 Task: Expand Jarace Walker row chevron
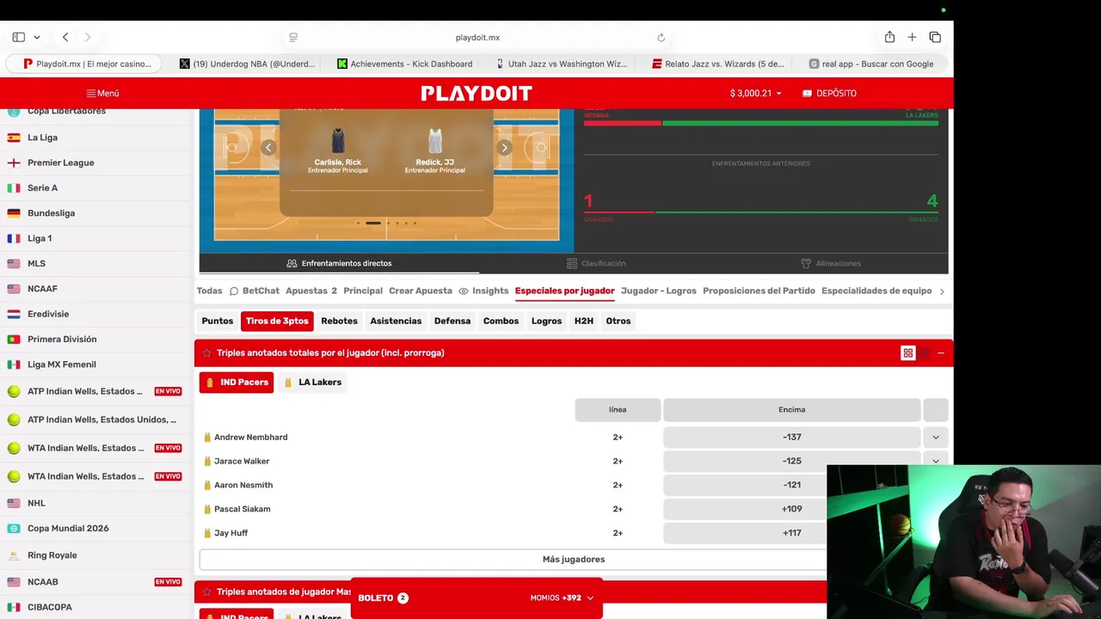[936, 461]
